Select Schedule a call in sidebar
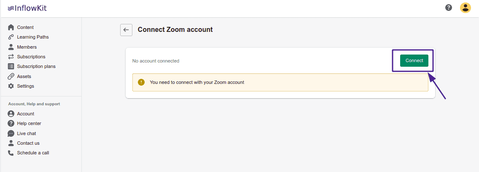 [33, 153]
